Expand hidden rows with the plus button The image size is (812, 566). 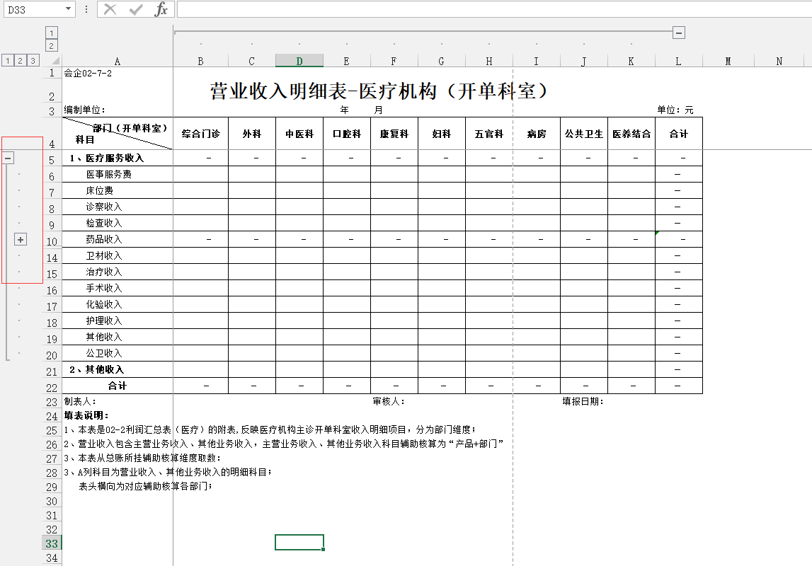[x=21, y=239]
